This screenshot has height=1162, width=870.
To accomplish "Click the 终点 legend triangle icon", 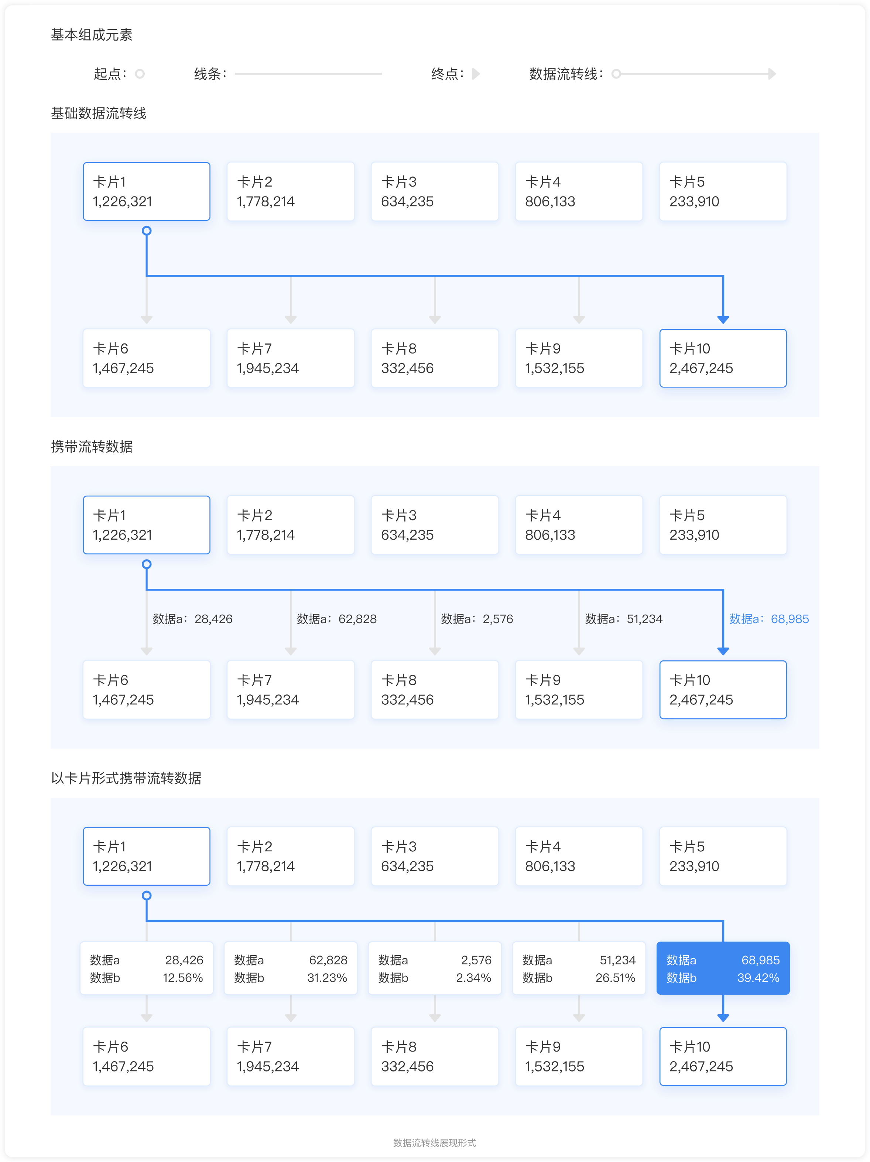I will pyautogui.click(x=476, y=74).
